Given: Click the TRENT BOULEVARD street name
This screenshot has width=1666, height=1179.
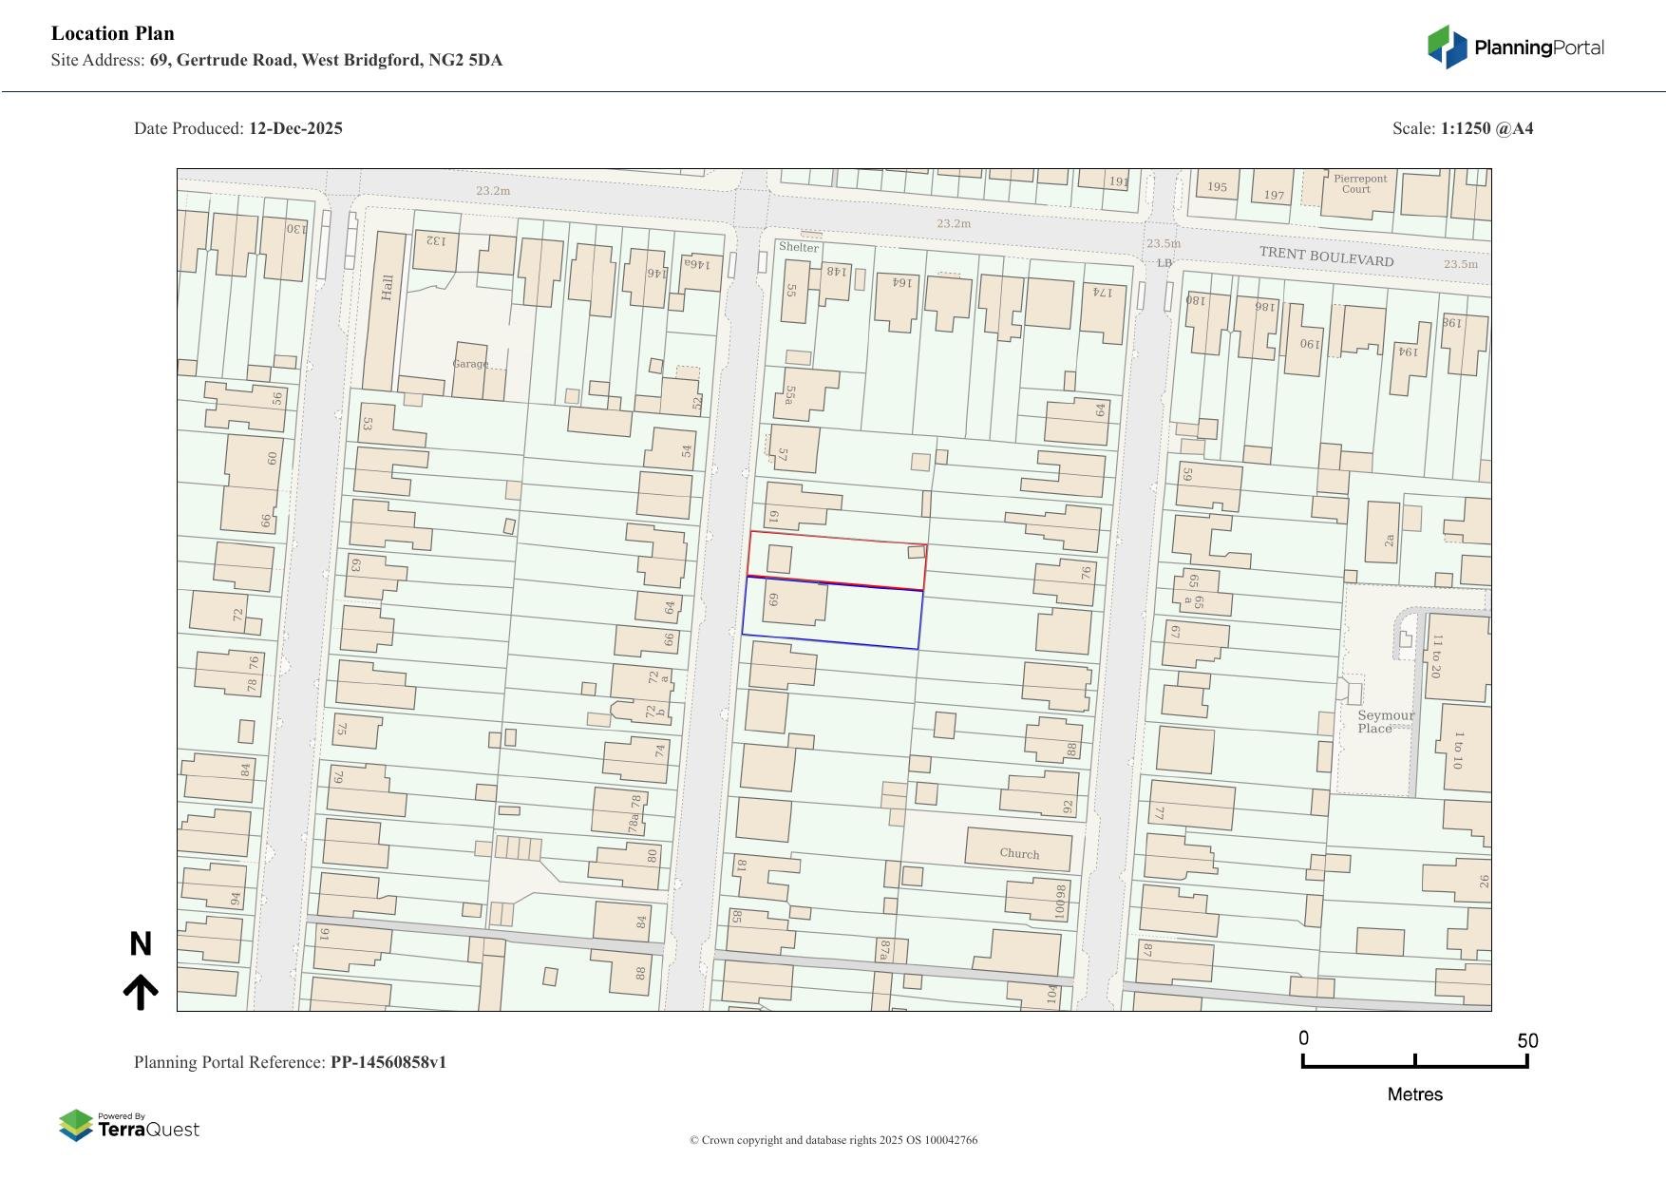Looking at the screenshot, I should tap(1326, 256).
